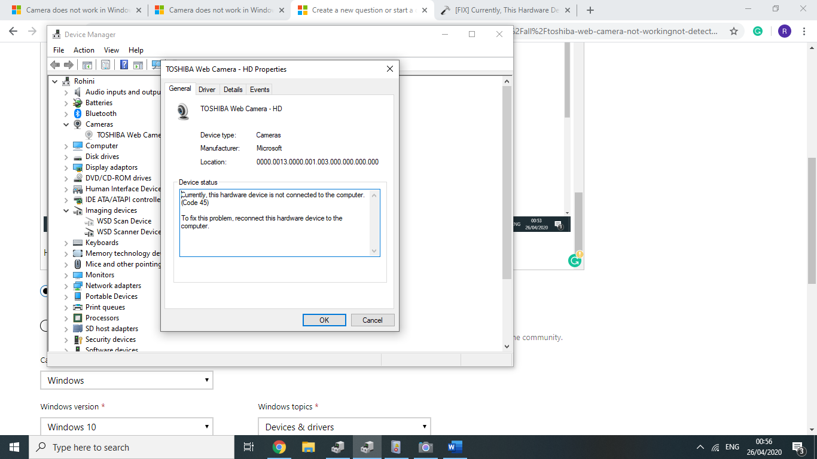Image resolution: width=817 pixels, height=459 pixels.
Task: Click the Type here to search box
Action: point(132,447)
